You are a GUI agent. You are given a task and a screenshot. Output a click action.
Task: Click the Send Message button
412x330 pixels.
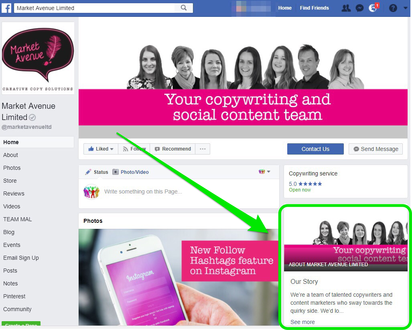[376, 149]
